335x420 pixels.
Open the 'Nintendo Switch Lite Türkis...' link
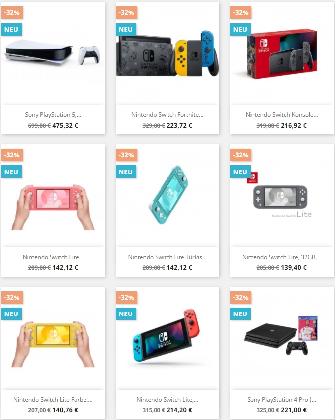click(x=167, y=257)
